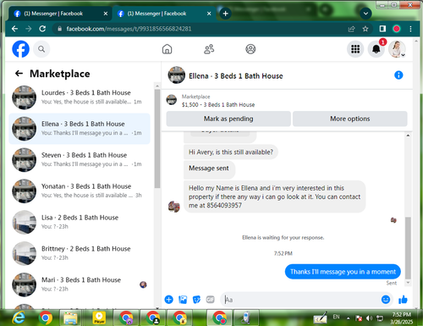This screenshot has height=326, width=423.
Task: Click the $1,500 listing link
Action: (x=218, y=105)
